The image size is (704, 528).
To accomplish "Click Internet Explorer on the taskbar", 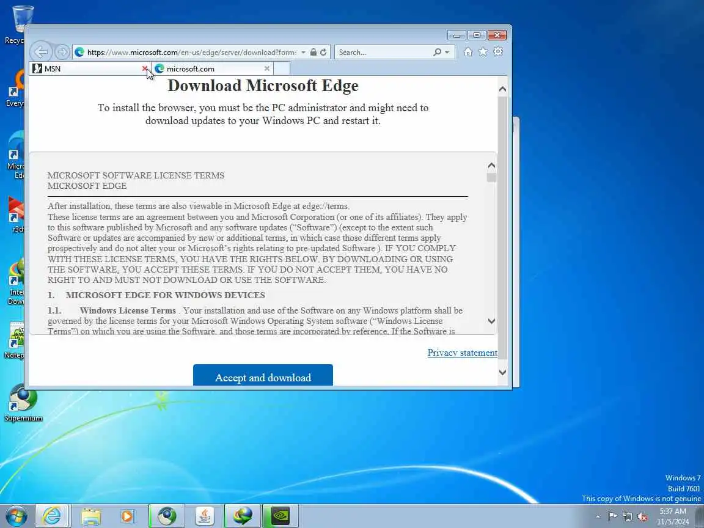I will point(51,516).
